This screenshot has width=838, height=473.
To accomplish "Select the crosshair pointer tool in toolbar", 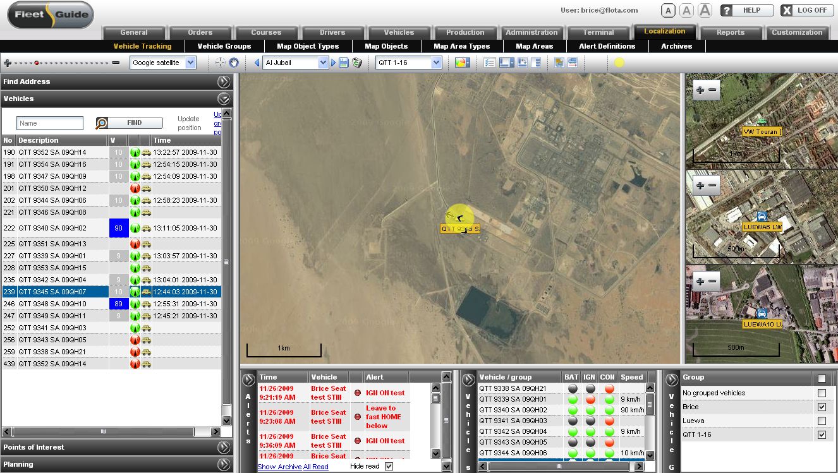I will point(220,63).
